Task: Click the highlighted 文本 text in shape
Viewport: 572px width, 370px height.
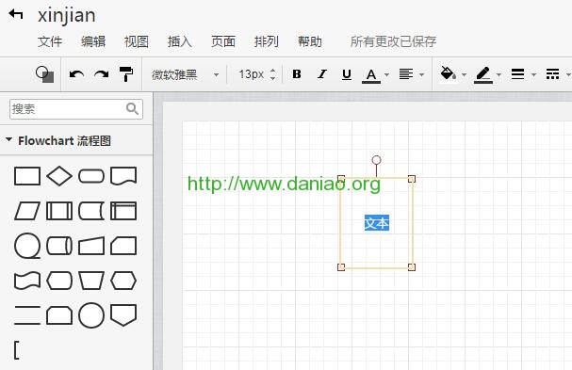Action: [x=377, y=223]
